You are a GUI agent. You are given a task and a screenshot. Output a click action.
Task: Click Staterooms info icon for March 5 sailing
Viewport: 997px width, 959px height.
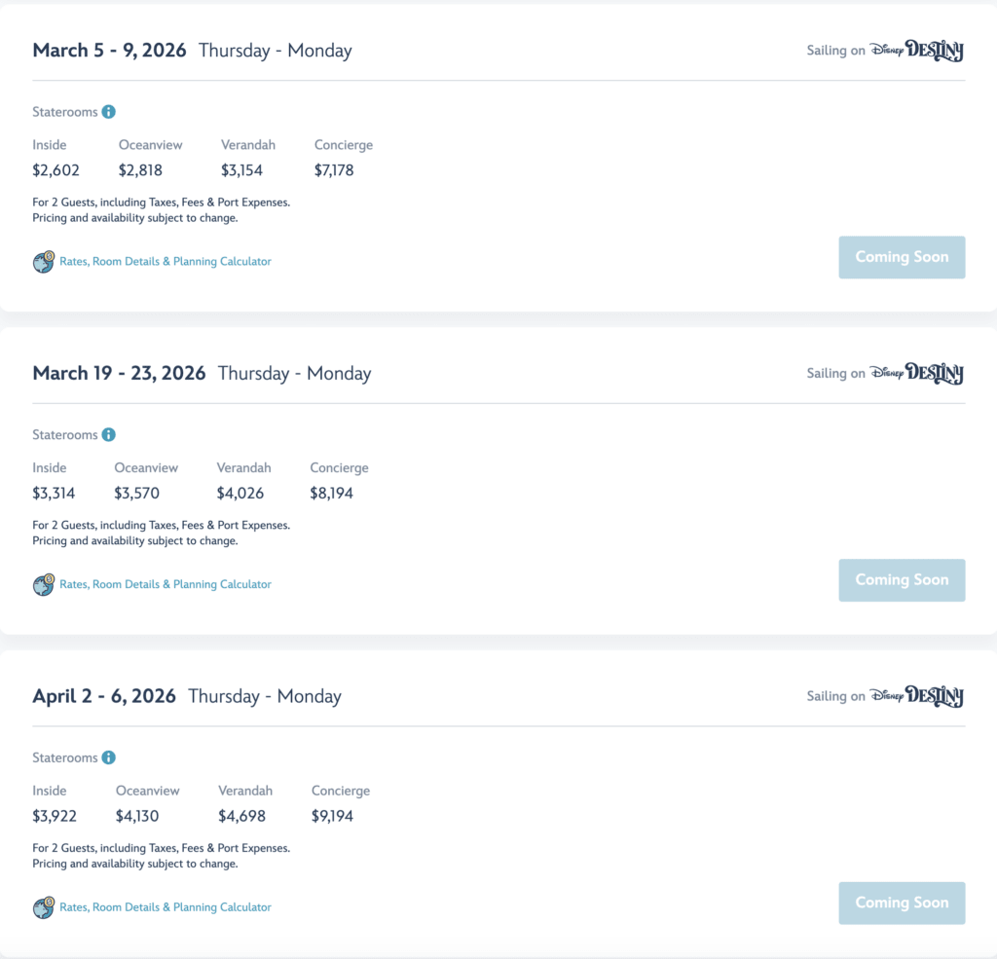click(x=109, y=112)
